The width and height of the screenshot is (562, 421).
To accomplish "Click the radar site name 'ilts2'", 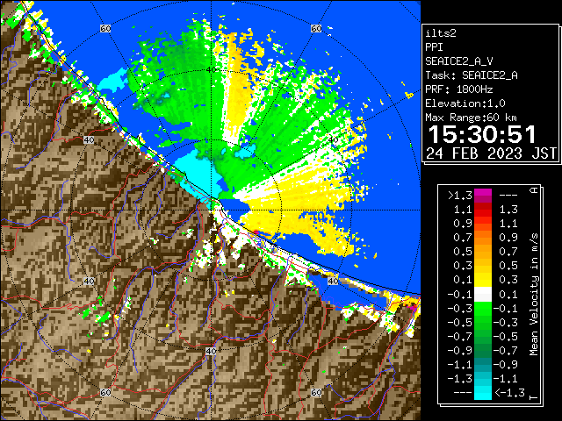I will pos(441,33).
